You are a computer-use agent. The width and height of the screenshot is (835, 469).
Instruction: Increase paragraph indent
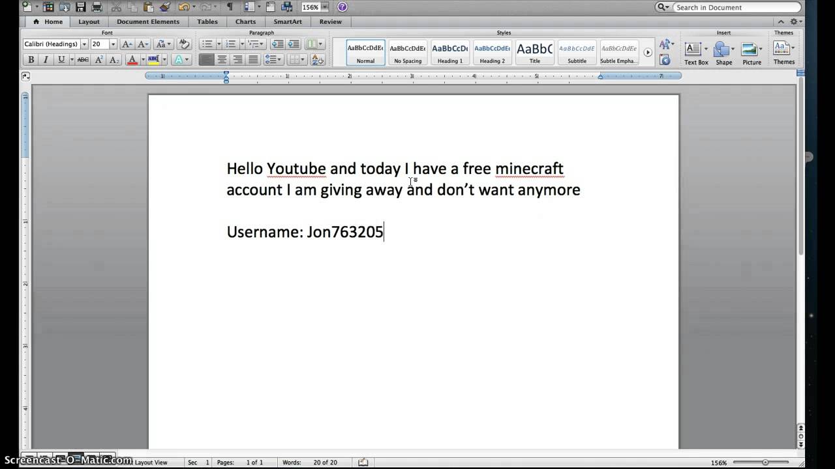pyautogui.click(x=294, y=44)
